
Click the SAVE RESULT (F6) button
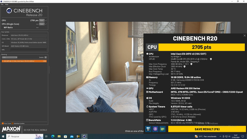(x=207, y=129)
